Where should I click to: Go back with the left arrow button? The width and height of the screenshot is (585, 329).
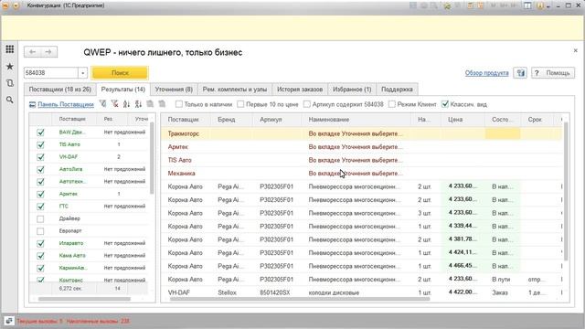coord(33,52)
